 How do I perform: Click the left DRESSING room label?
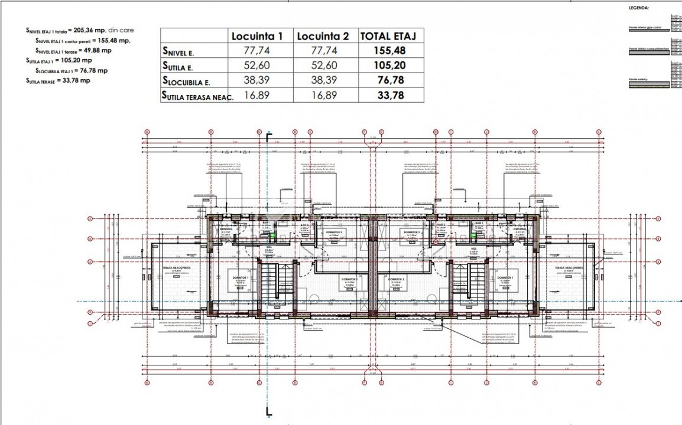coord(226,229)
